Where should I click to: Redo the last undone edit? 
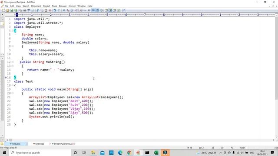(x=59, y=10)
